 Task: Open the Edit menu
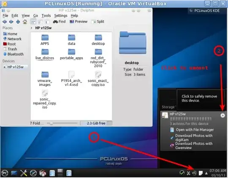(15, 16)
